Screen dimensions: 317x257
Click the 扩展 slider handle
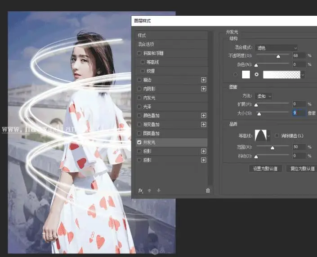tap(256, 105)
